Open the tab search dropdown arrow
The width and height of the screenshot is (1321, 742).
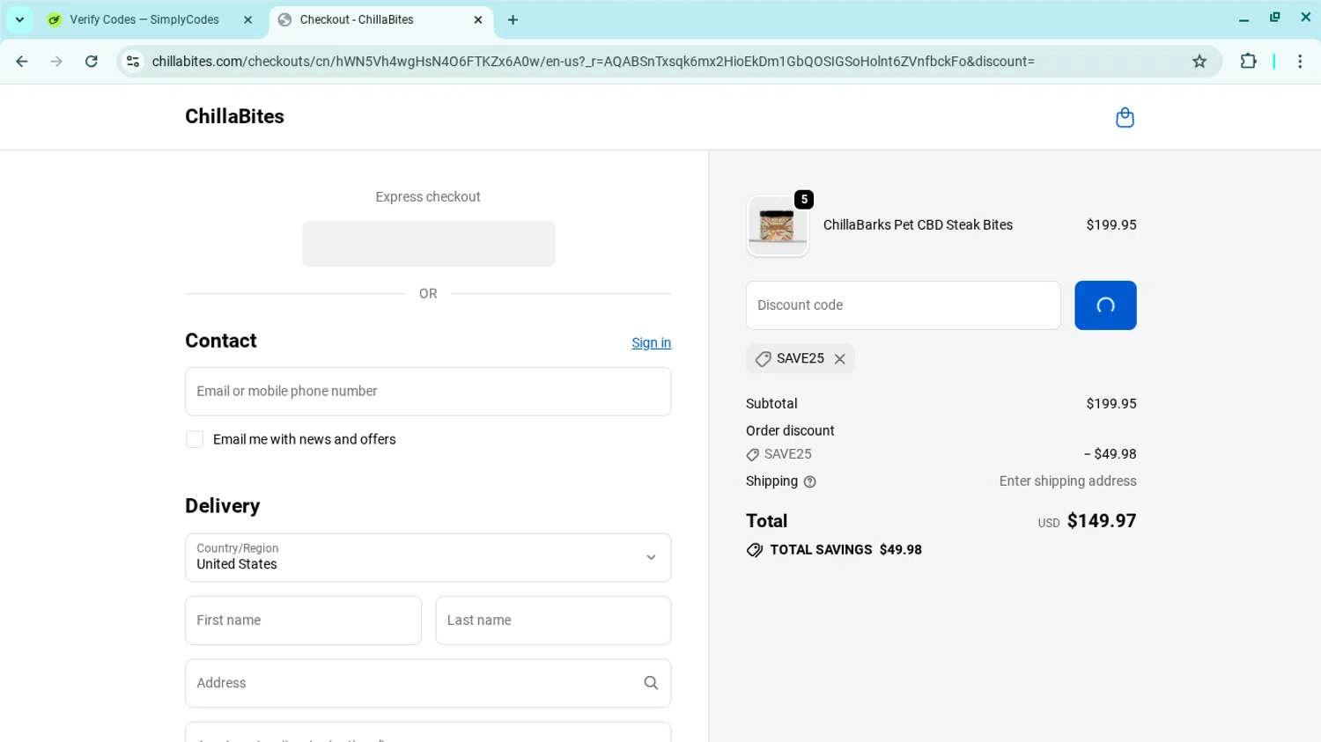(x=19, y=19)
